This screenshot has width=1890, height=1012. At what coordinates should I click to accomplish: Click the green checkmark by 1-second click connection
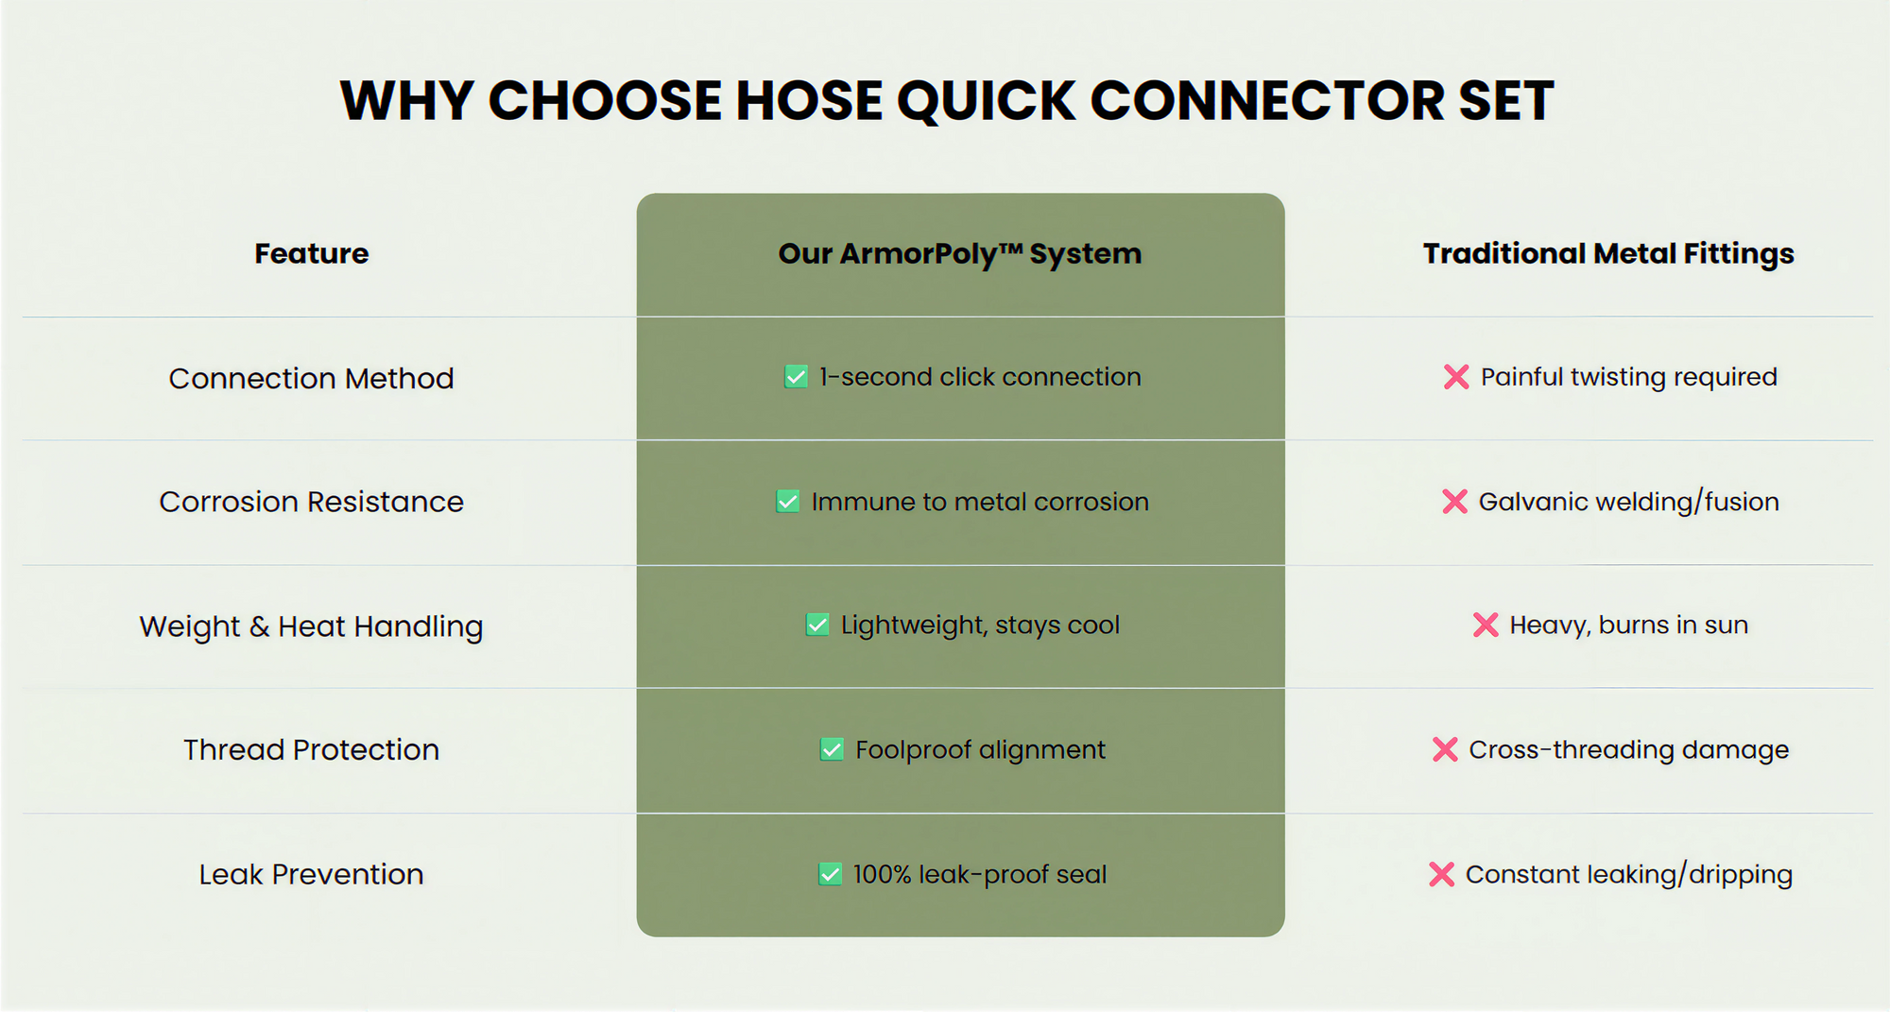pyautogui.click(x=796, y=377)
